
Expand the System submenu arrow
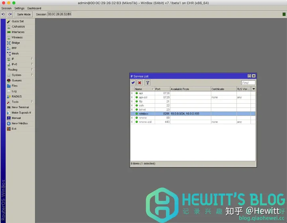click(32, 75)
